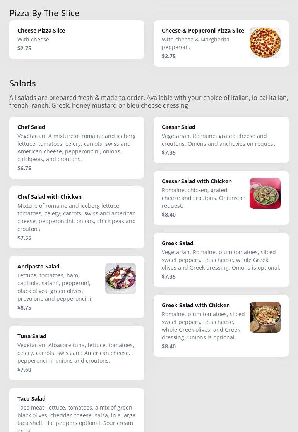The height and width of the screenshot is (432, 298).
Task: Open the Cheese & Pepperoni pizza photo
Action: coord(265,43)
